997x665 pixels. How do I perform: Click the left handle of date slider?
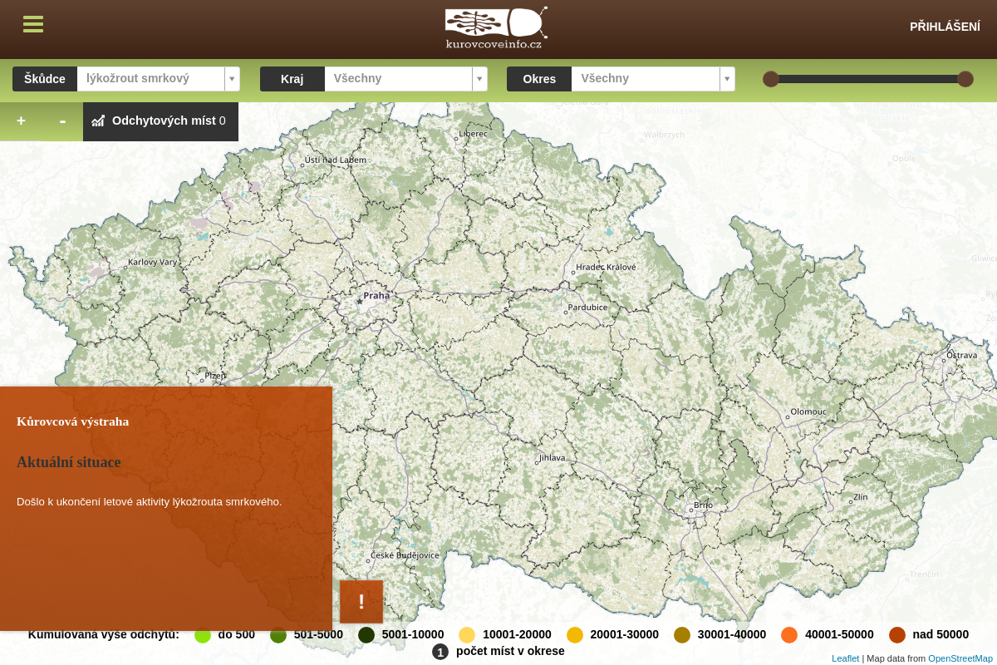(771, 79)
